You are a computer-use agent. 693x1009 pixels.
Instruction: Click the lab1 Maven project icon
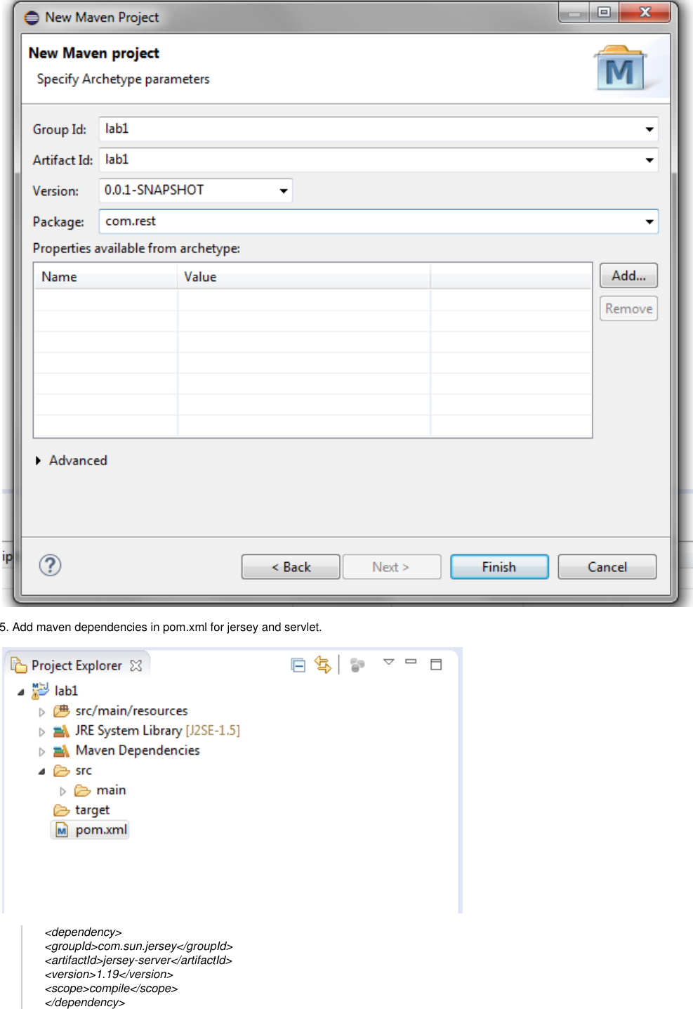tap(40, 691)
